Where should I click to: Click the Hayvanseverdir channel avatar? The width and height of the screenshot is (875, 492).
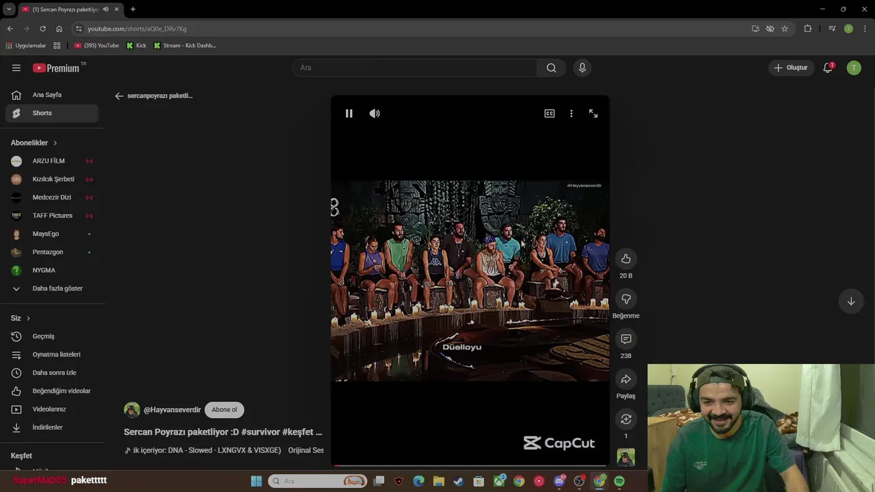tap(132, 410)
